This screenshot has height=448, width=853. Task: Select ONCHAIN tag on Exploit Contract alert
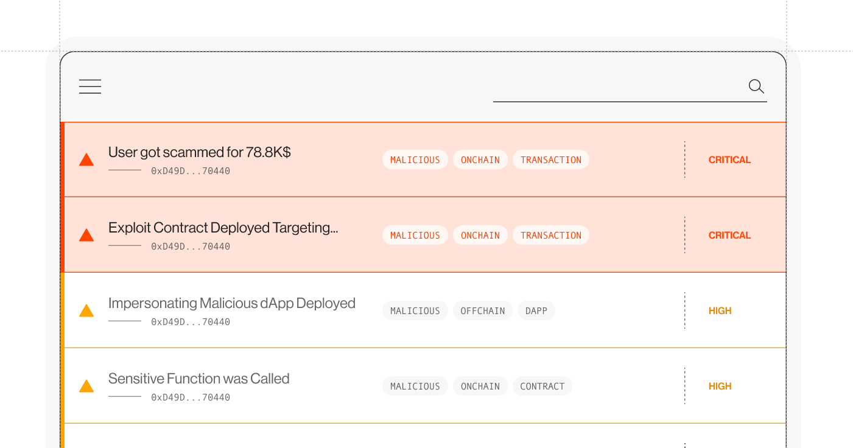point(480,236)
